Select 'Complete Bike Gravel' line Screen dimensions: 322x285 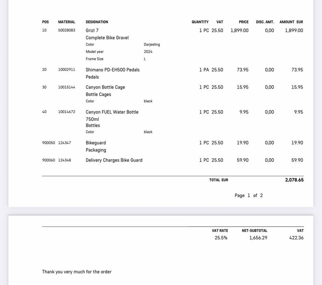pyautogui.click(x=107, y=38)
